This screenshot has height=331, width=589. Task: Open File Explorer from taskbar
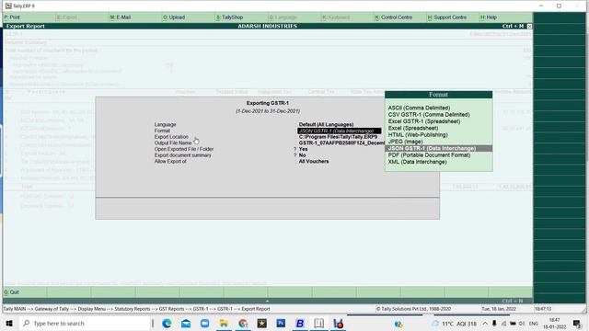pos(224,324)
